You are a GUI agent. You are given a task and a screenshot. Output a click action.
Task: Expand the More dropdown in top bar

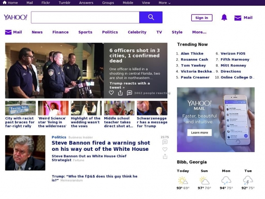(164, 3)
